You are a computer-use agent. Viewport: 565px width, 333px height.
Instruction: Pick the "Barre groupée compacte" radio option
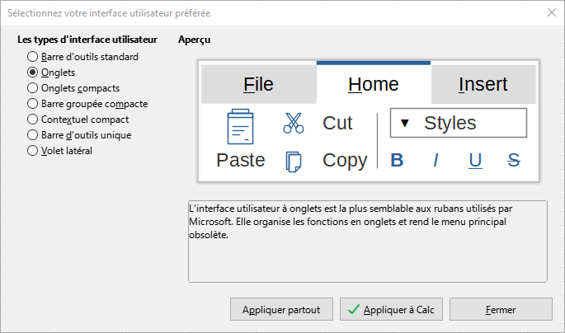(87, 104)
